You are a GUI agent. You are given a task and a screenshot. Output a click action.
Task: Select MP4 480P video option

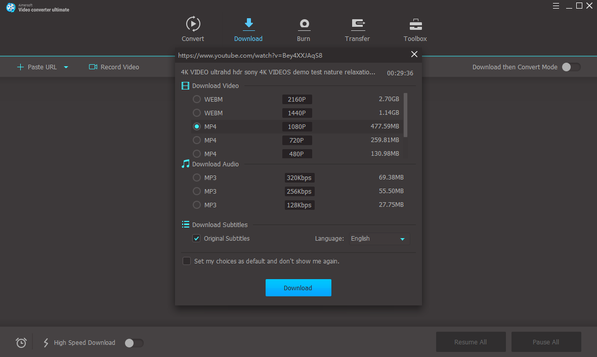coord(196,154)
